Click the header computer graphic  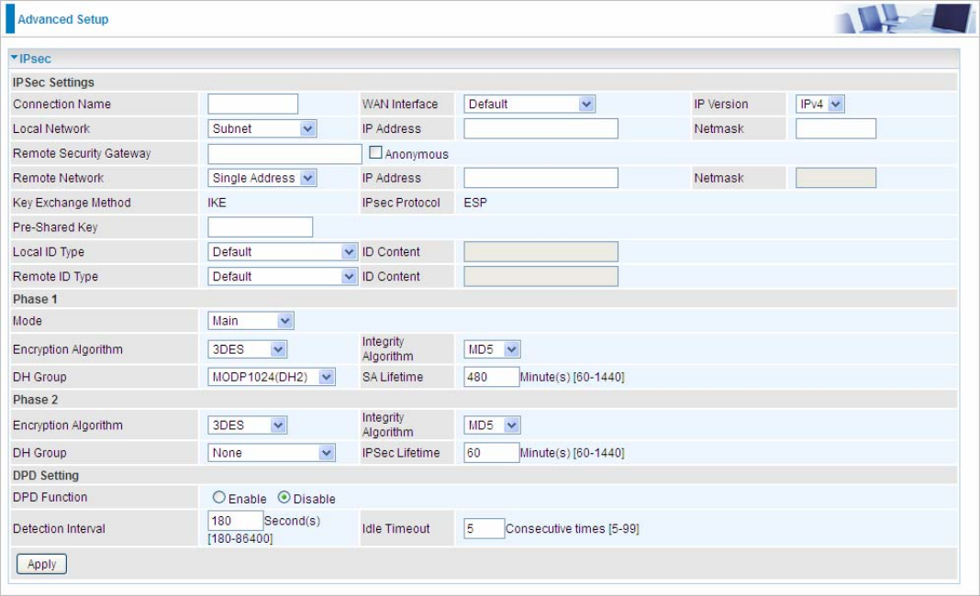[x=903, y=18]
